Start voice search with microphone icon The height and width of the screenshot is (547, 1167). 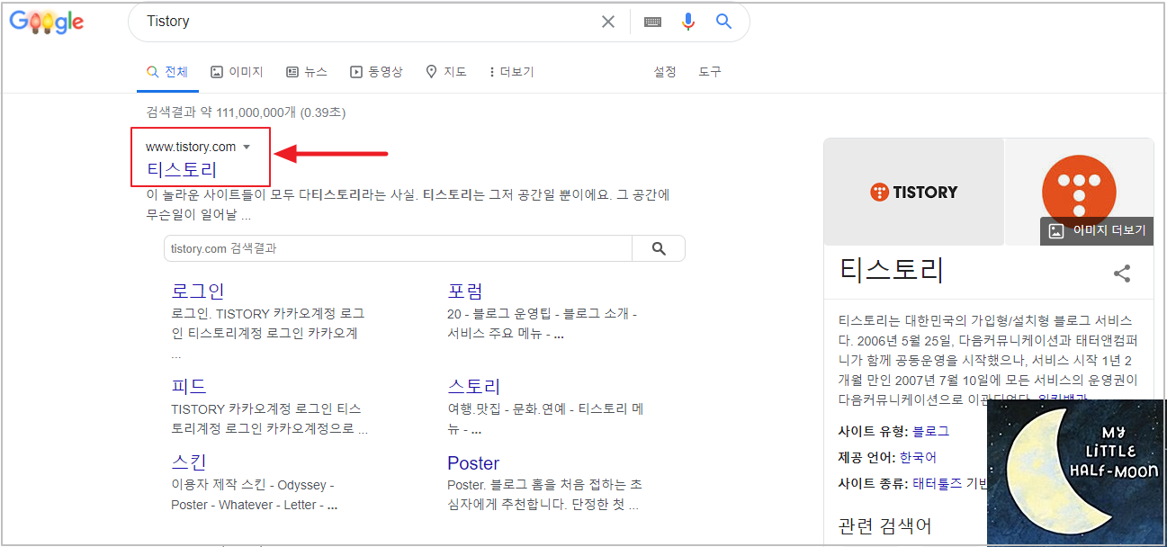(x=688, y=22)
